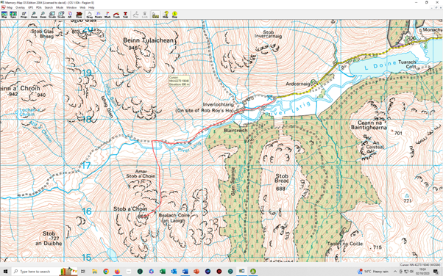The image size is (443, 276).
Task: Open the Search menu
Action: point(49,7)
